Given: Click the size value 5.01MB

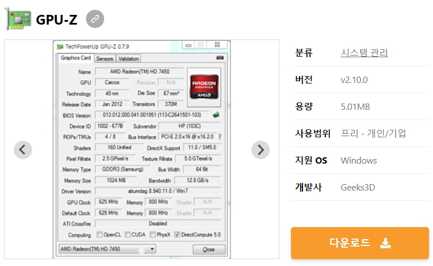Looking at the screenshot, I should (355, 107).
